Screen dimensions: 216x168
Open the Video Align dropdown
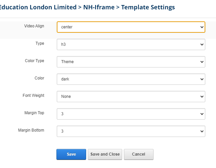(131, 27)
